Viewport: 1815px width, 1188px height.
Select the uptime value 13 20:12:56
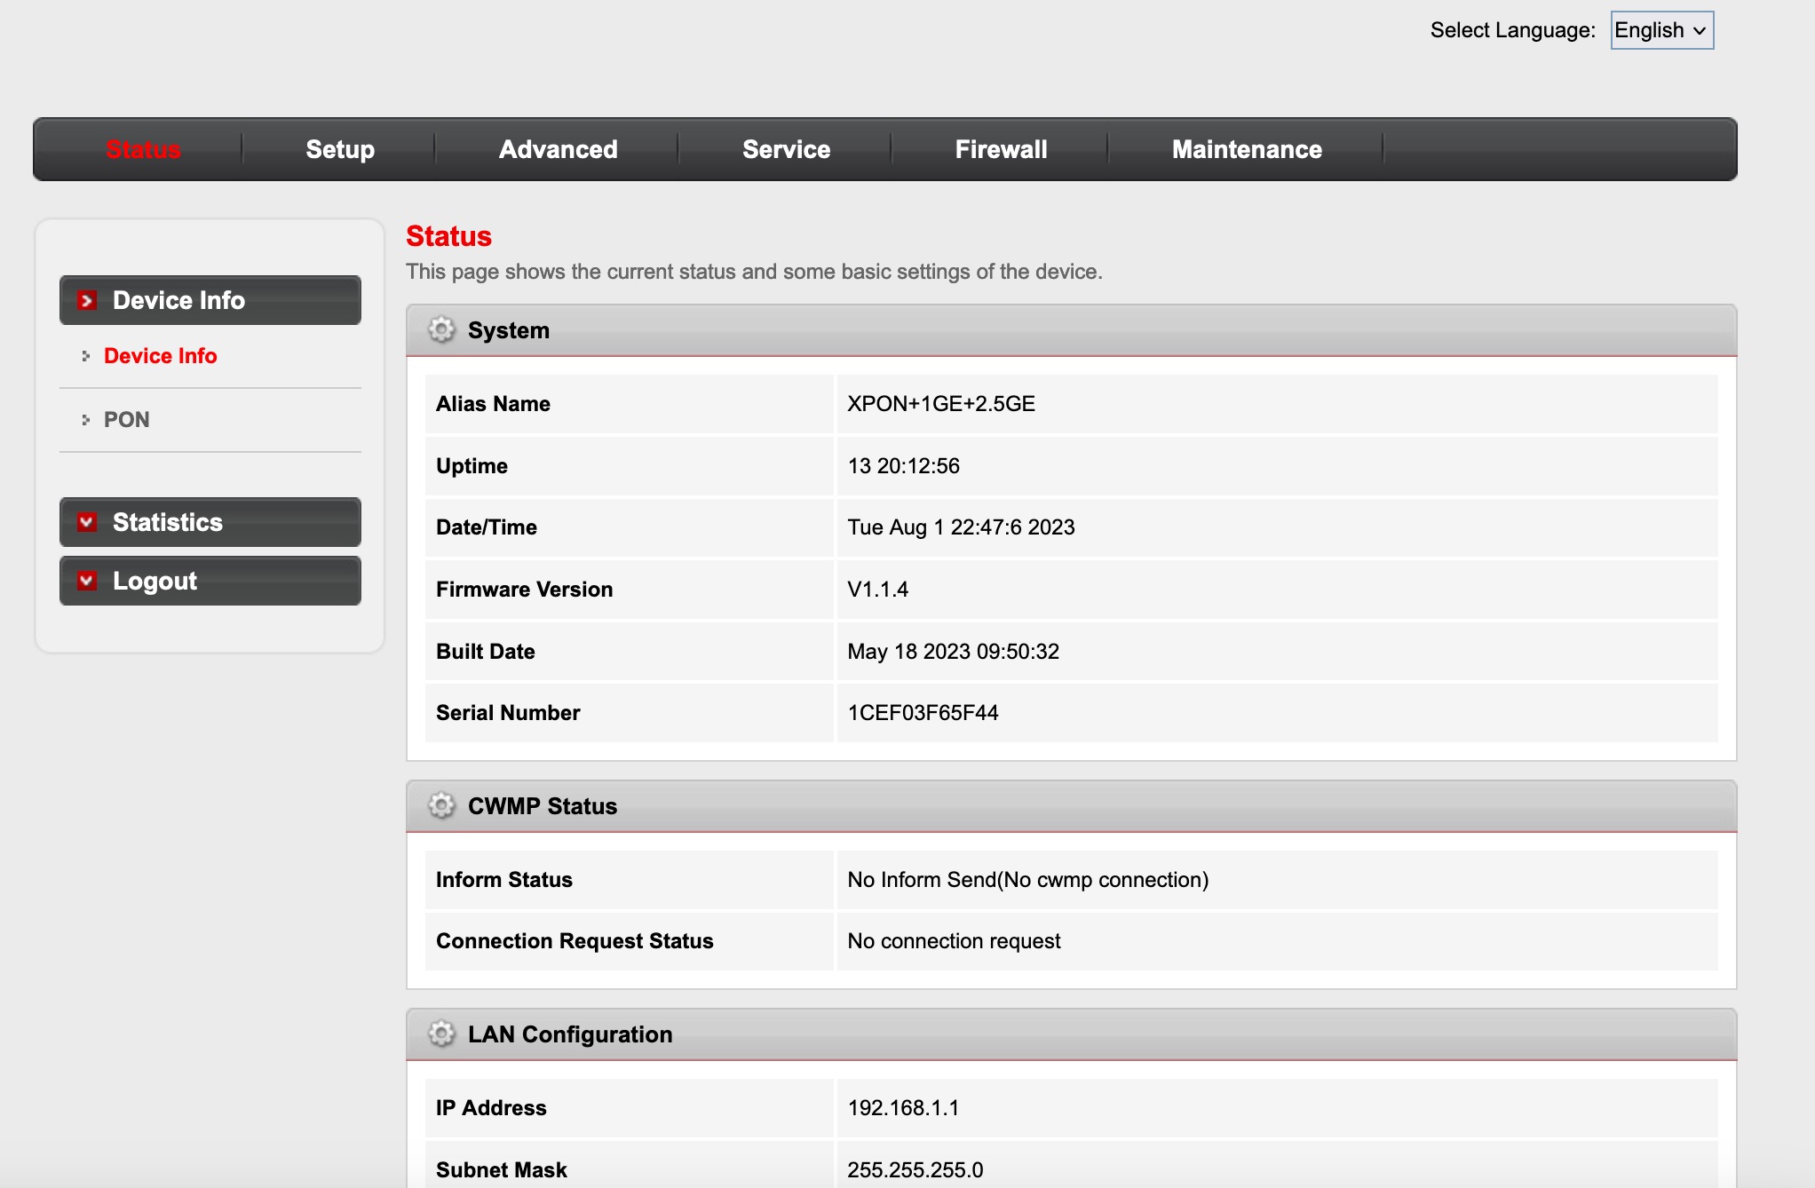point(903,466)
